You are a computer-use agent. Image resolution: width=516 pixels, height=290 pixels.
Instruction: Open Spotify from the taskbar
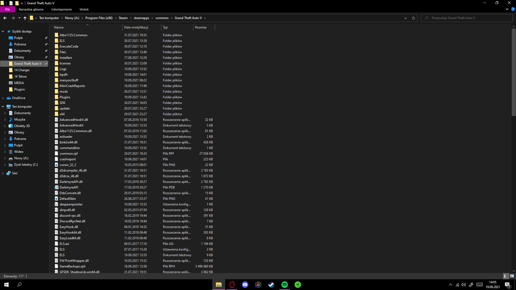[x=284, y=285]
